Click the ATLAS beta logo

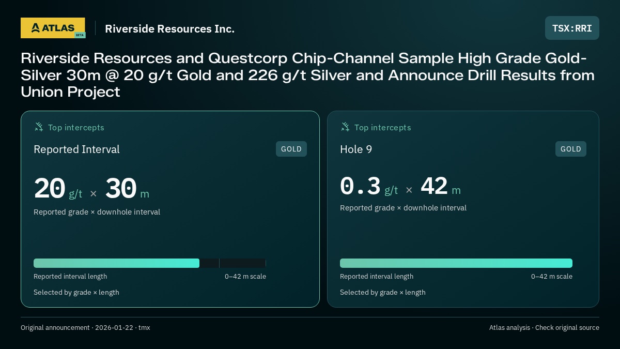click(53, 28)
